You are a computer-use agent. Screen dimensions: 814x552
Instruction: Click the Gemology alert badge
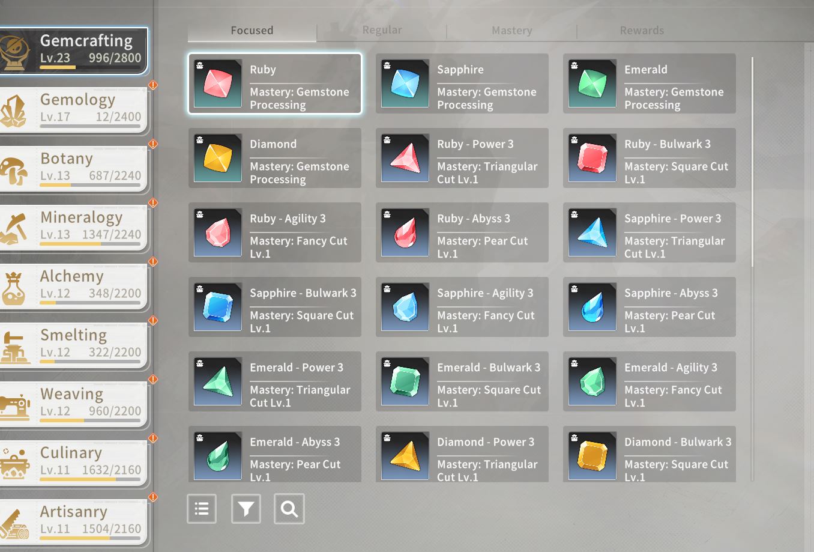click(153, 85)
